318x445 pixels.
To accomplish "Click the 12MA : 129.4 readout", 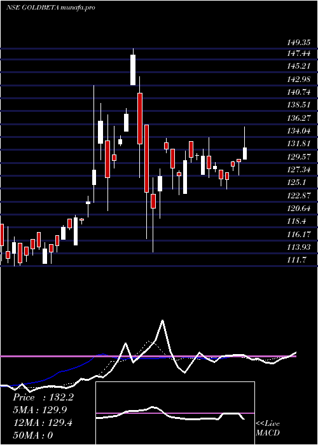I will 43,423.
